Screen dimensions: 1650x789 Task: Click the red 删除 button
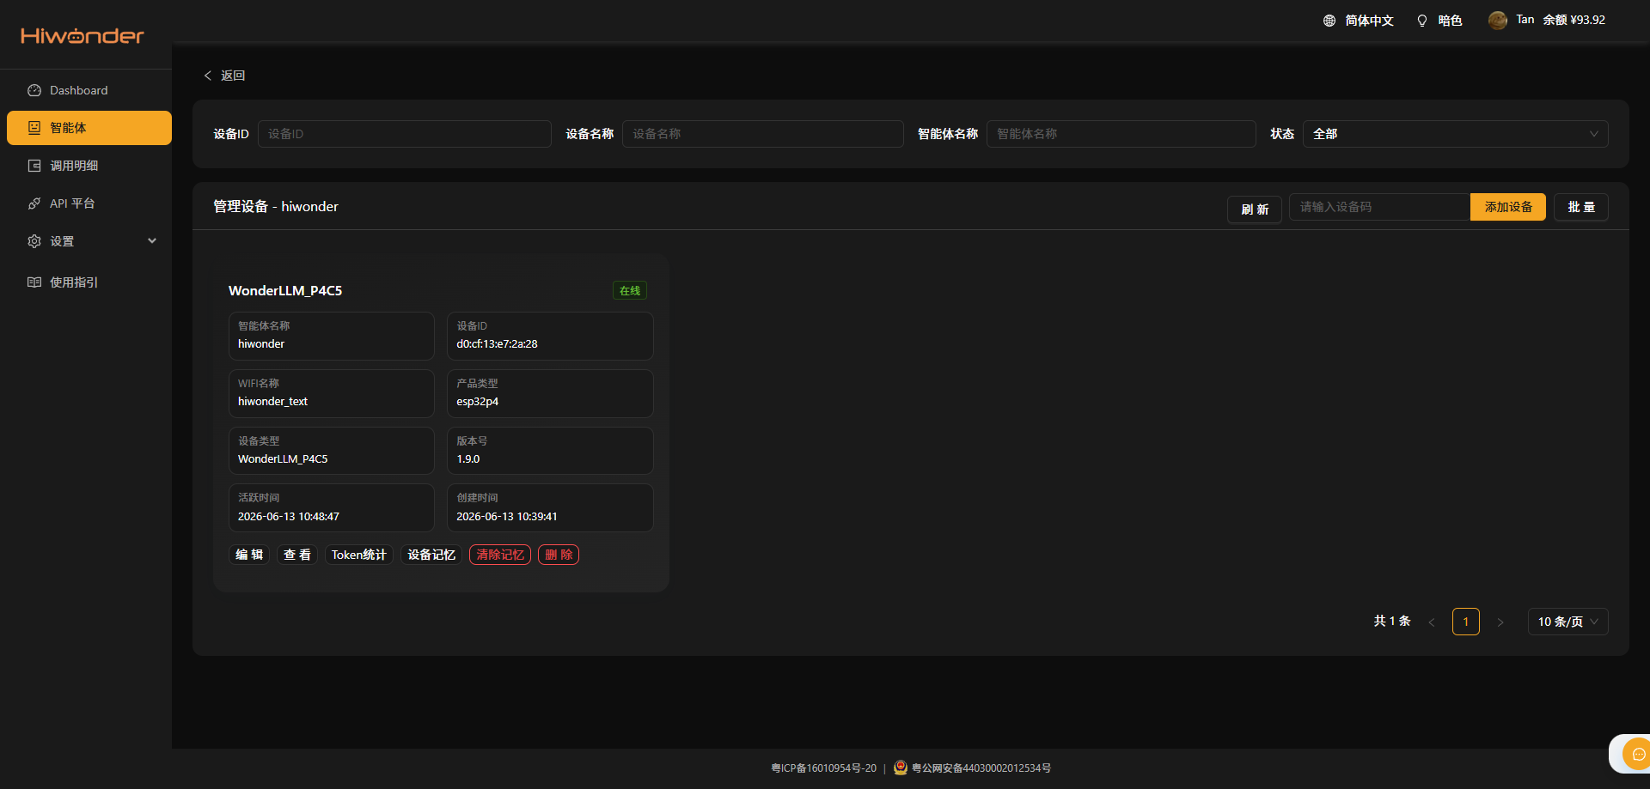(559, 555)
